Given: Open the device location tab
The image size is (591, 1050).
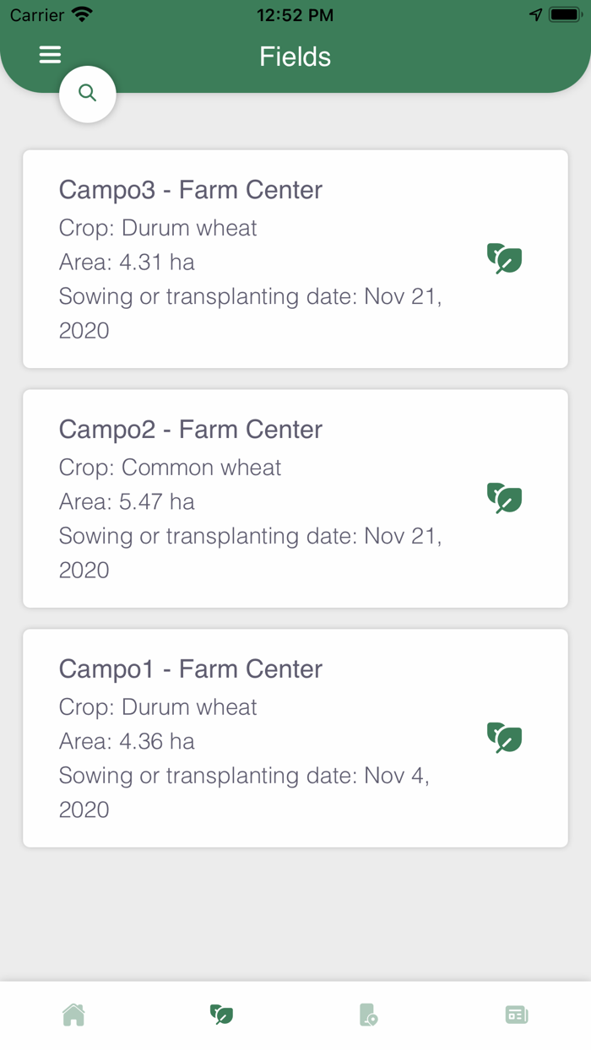Looking at the screenshot, I should [x=369, y=1014].
